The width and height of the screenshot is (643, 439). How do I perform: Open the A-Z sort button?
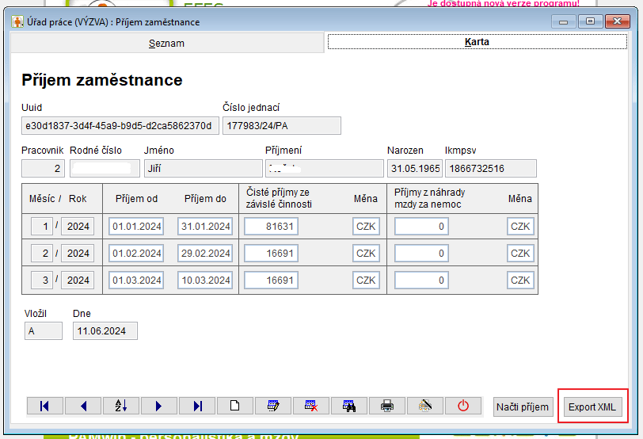[121, 407]
